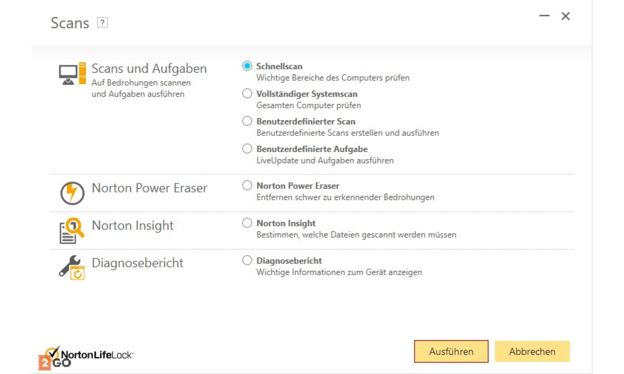The height and width of the screenshot is (374, 624).
Task: Open help via the question mark icon
Action: 102,22
